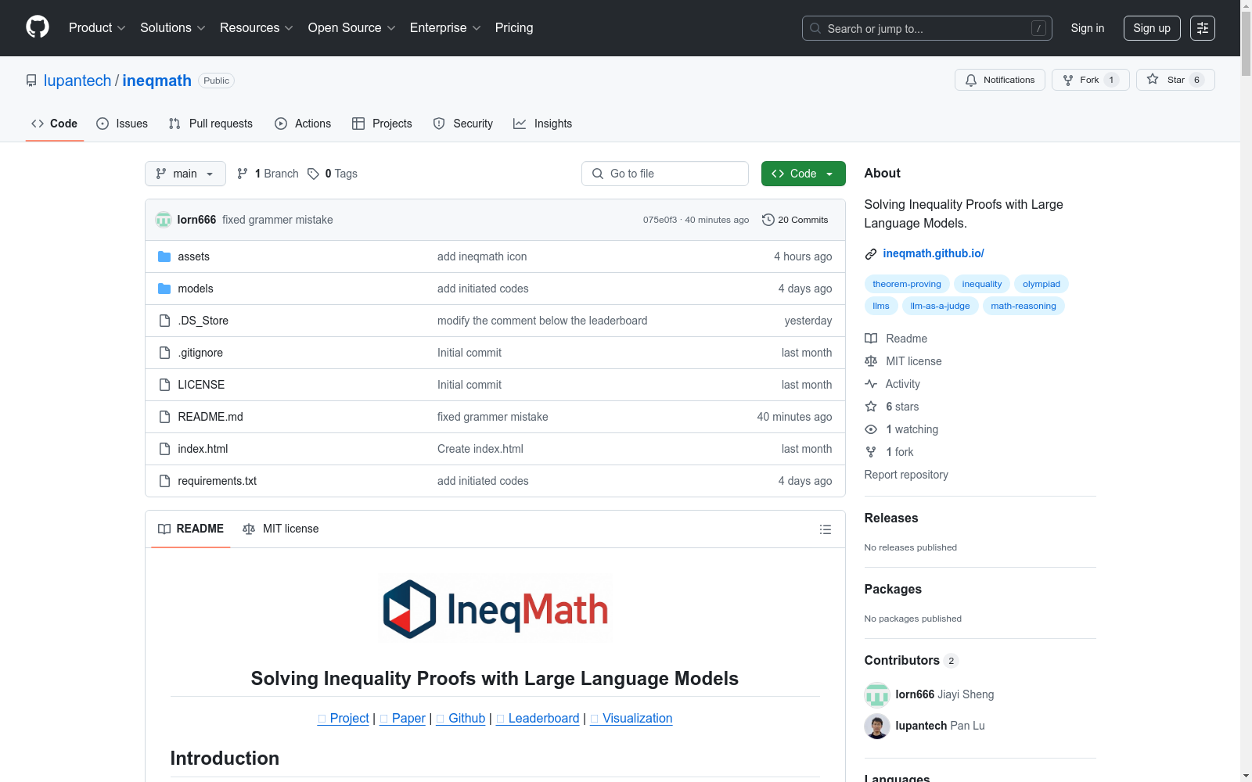Click the Go to file search box
The height and width of the screenshot is (782, 1252).
(x=665, y=174)
